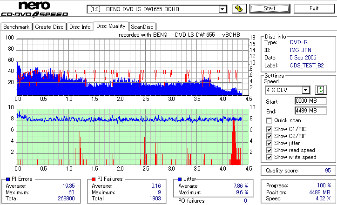Click PI Errors average 19.35
The height and width of the screenshot is (205, 337).
click(68, 186)
